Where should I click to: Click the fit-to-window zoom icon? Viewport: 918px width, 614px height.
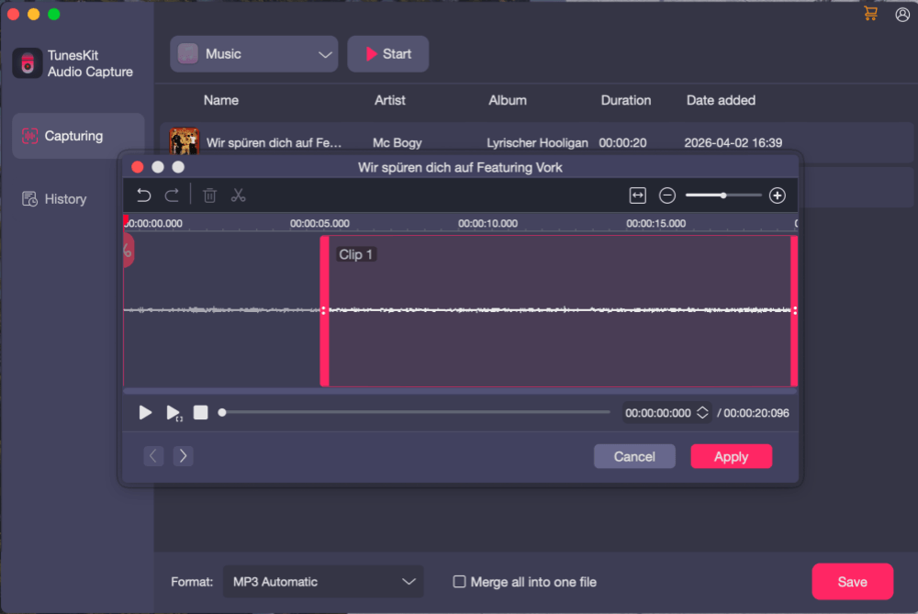[x=638, y=195]
